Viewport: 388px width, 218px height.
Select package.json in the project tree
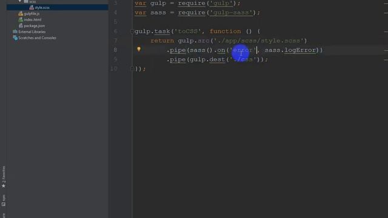pos(35,25)
